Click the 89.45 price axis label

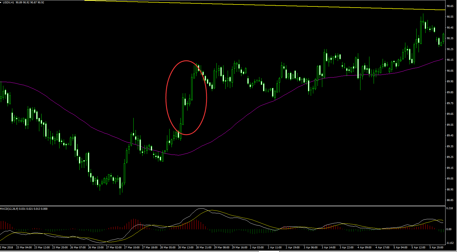pyautogui.click(x=450, y=136)
